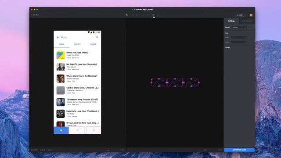
Task: Select the middle image placeholder in the chain
Action: point(175,83)
